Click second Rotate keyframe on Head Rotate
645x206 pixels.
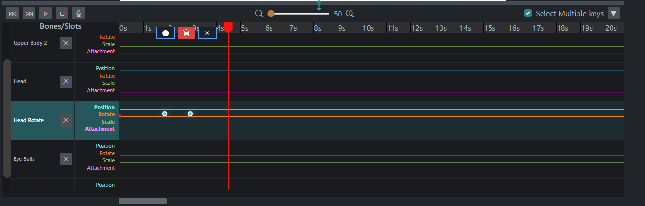(x=190, y=114)
